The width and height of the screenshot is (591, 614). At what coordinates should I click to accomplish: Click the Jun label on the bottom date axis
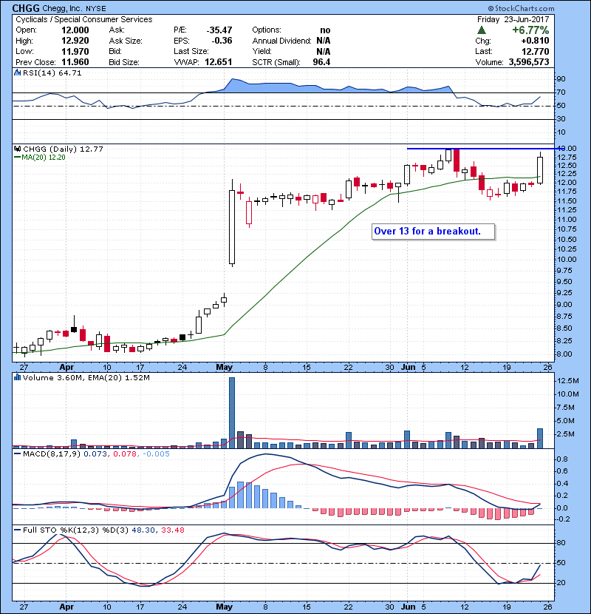(409, 607)
